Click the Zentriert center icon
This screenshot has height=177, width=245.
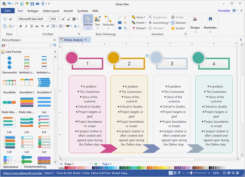(x=173, y=23)
